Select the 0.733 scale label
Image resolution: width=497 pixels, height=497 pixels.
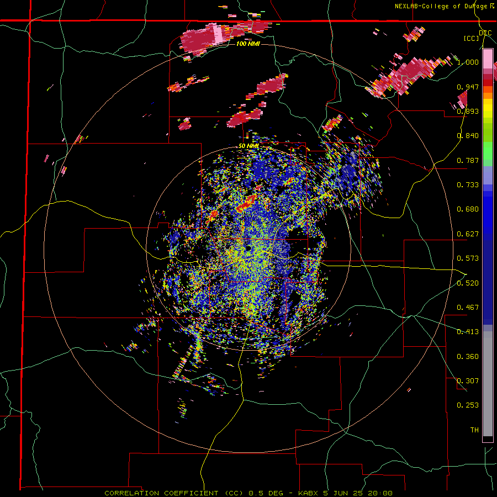pyautogui.click(x=468, y=185)
